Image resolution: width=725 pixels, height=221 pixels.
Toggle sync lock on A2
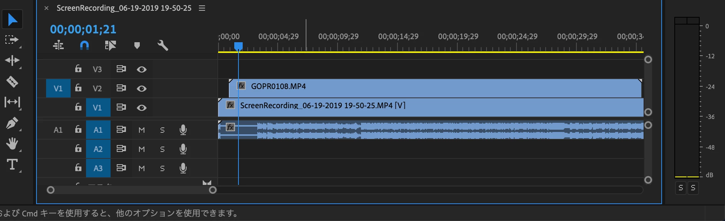121,149
